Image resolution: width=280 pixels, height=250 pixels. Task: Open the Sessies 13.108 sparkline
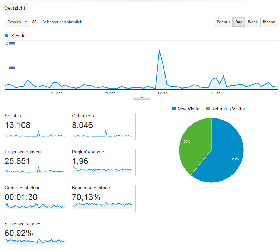click(35, 134)
